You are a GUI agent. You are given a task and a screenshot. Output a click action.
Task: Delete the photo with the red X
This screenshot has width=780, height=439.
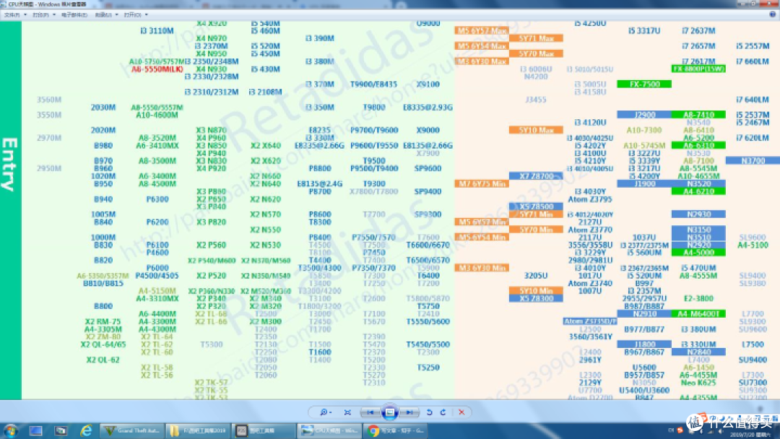(461, 412)
